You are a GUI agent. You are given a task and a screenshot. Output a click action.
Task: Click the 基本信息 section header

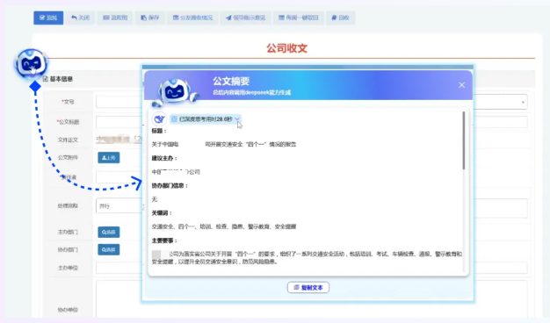point(58,79)
